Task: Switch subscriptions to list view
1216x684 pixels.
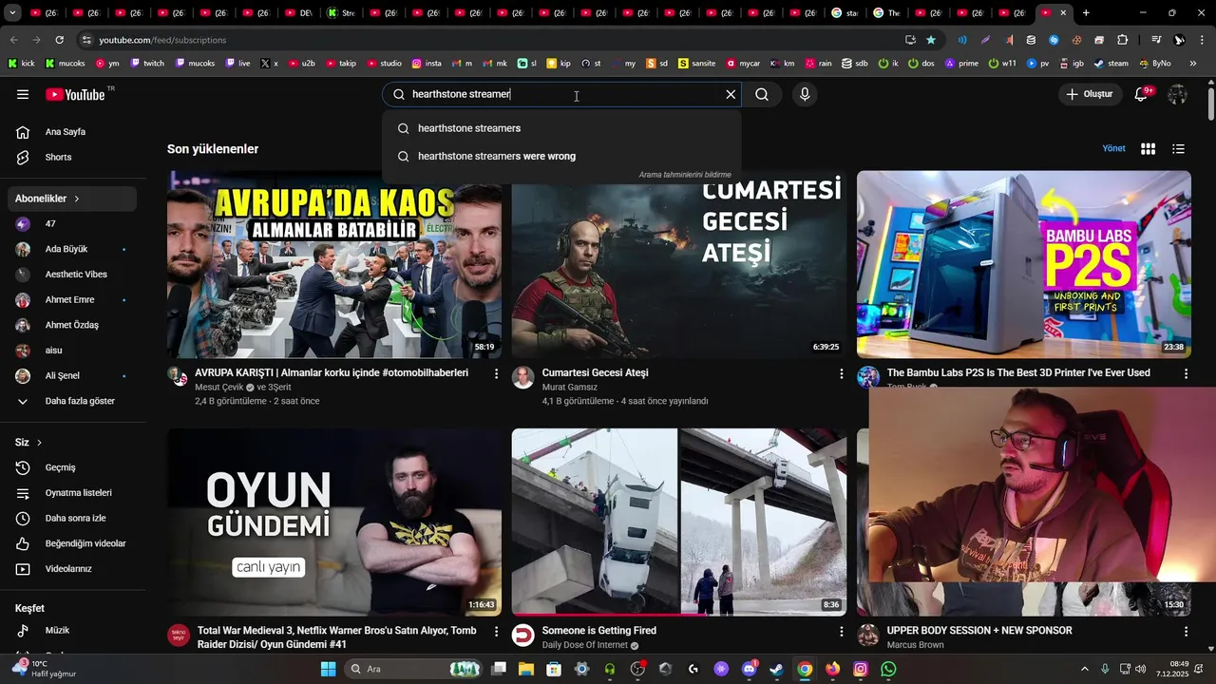Action: click(1178, 149)
